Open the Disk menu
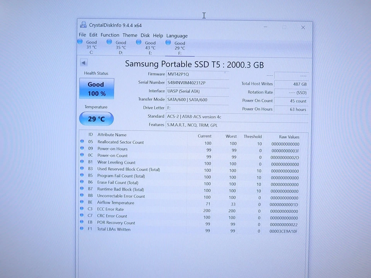Screen dimensions: 371x278 pyautogui.click(x=145, y=35)
